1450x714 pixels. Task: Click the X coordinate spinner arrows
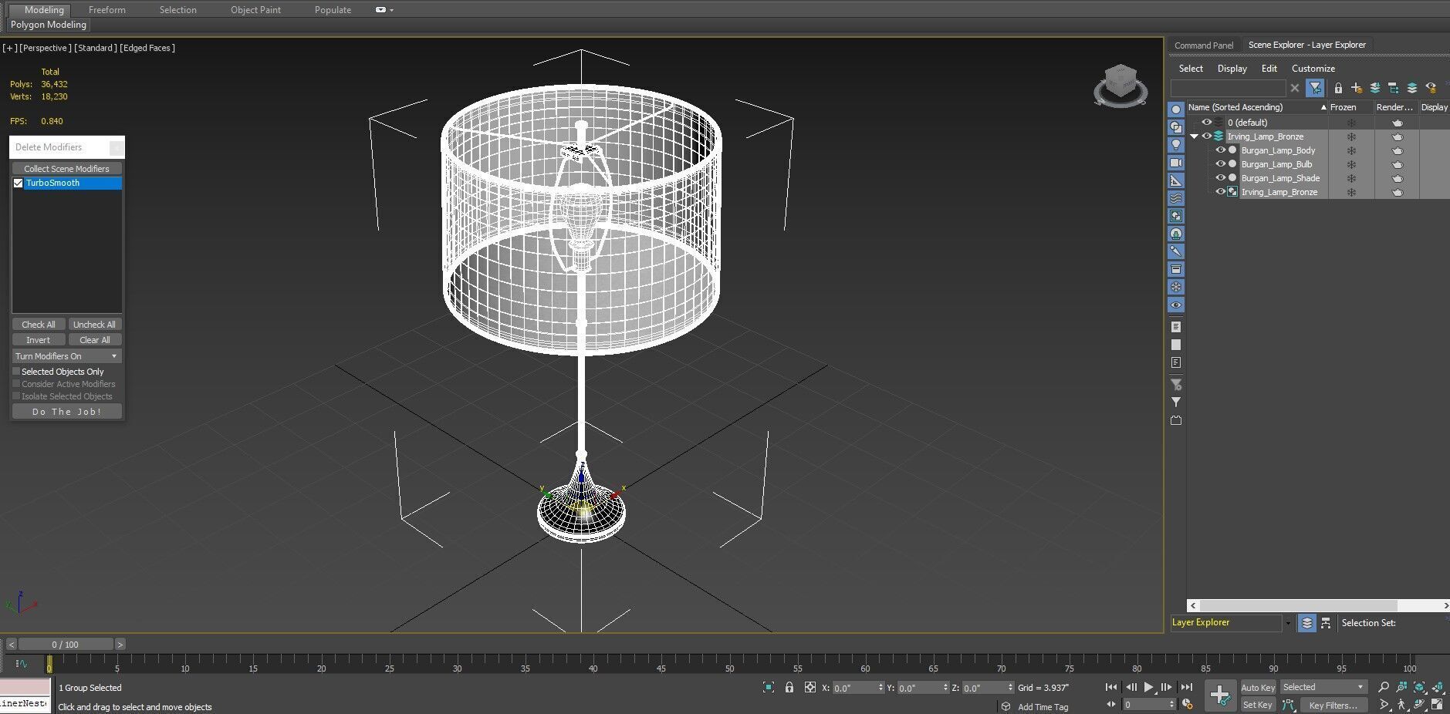[x=880, y=688]
